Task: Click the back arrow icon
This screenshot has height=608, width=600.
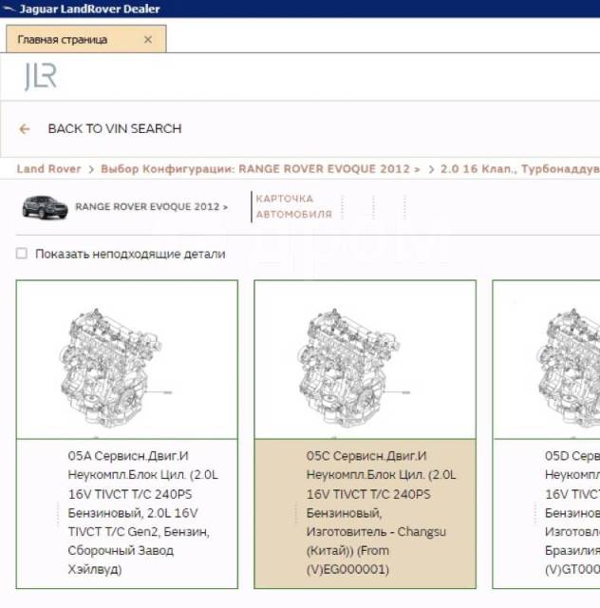Action: [x=25, y=129]
